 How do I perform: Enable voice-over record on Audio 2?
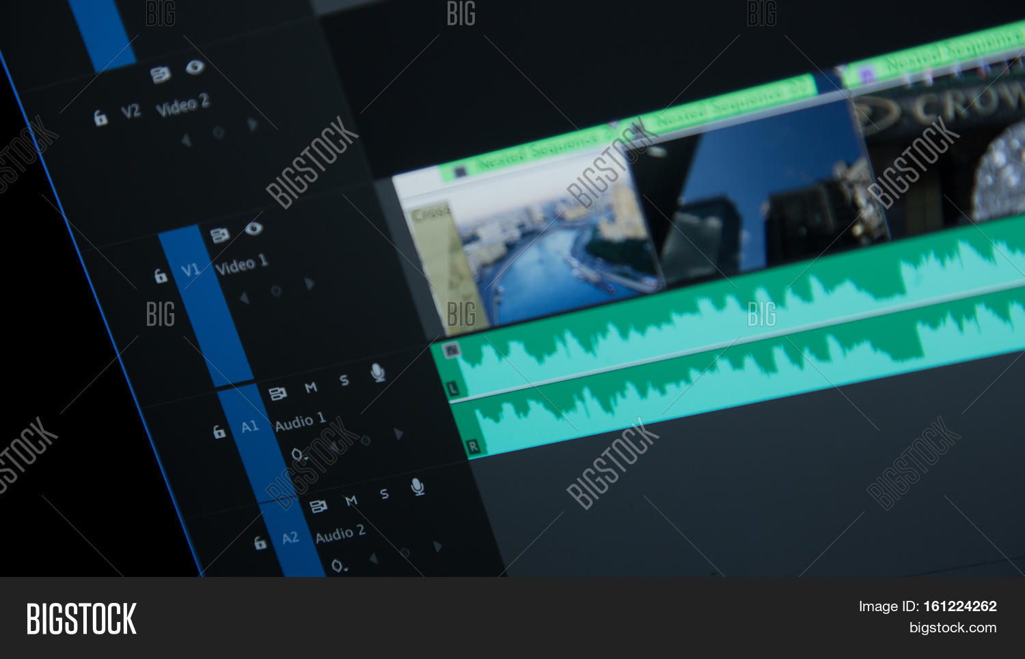point(417,487)
